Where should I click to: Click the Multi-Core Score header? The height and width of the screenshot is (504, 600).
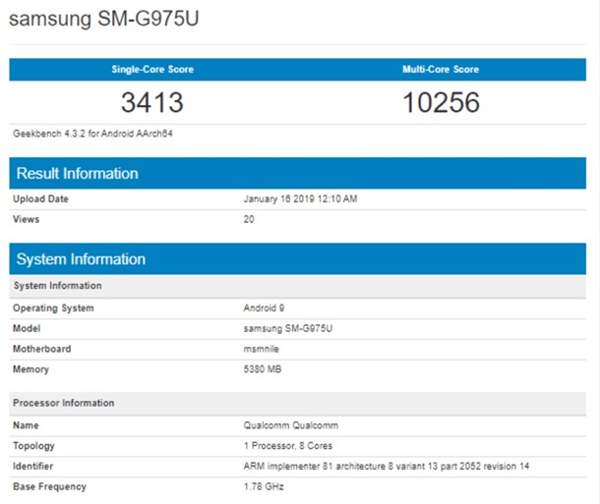440,70
